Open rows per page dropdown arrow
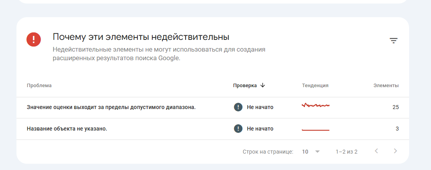The height and width of the screenshot is (170, 431). coord(317,152)
